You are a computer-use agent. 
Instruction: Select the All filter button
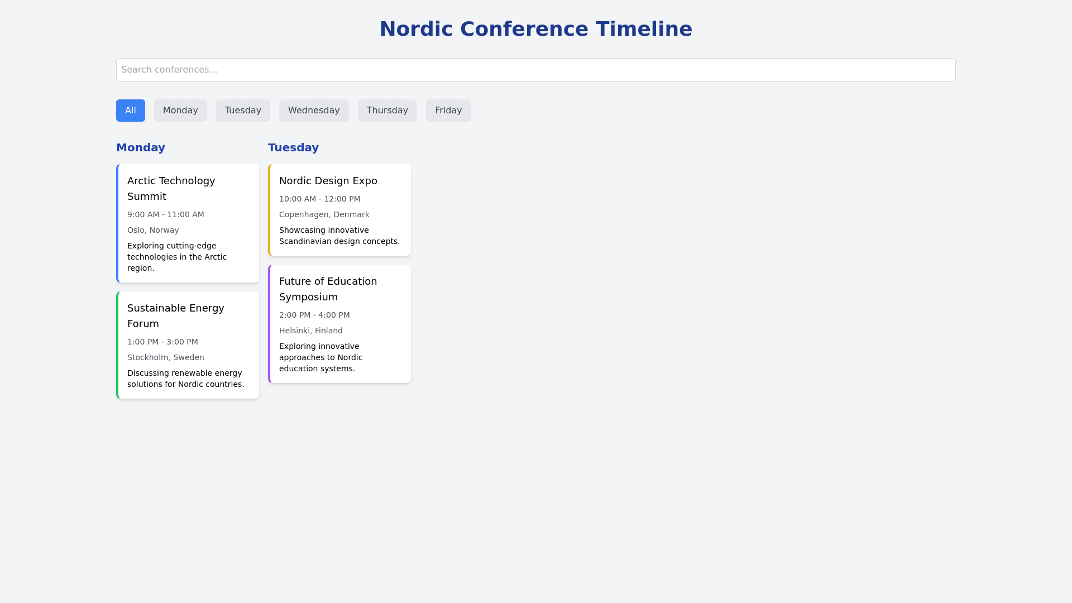click(130, 111)
